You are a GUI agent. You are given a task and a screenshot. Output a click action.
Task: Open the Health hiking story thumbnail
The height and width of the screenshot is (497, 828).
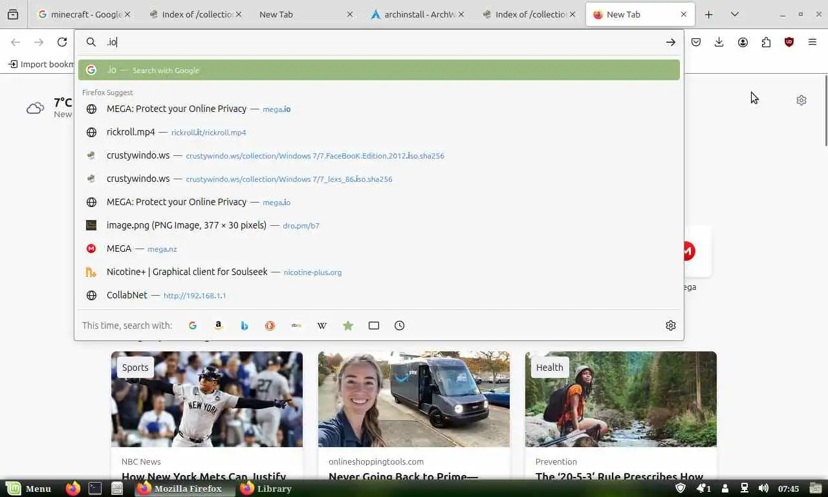[621, 399]
